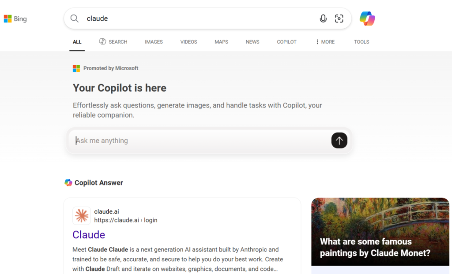The image size is (452, 274).
Task: Select the Copilot tab
Action: (286, 42)
